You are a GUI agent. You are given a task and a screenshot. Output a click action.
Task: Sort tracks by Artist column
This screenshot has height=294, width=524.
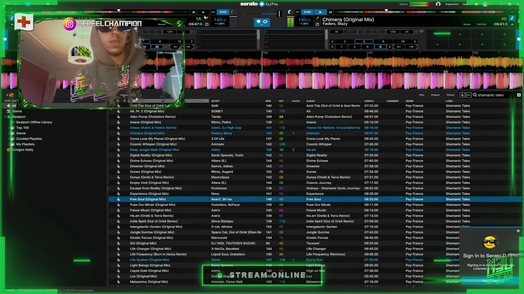[x=215, y=101]
